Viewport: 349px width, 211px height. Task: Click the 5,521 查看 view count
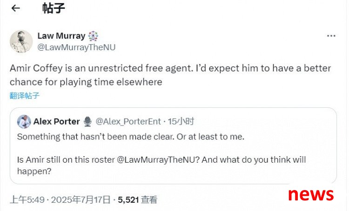tap(137, 200)
